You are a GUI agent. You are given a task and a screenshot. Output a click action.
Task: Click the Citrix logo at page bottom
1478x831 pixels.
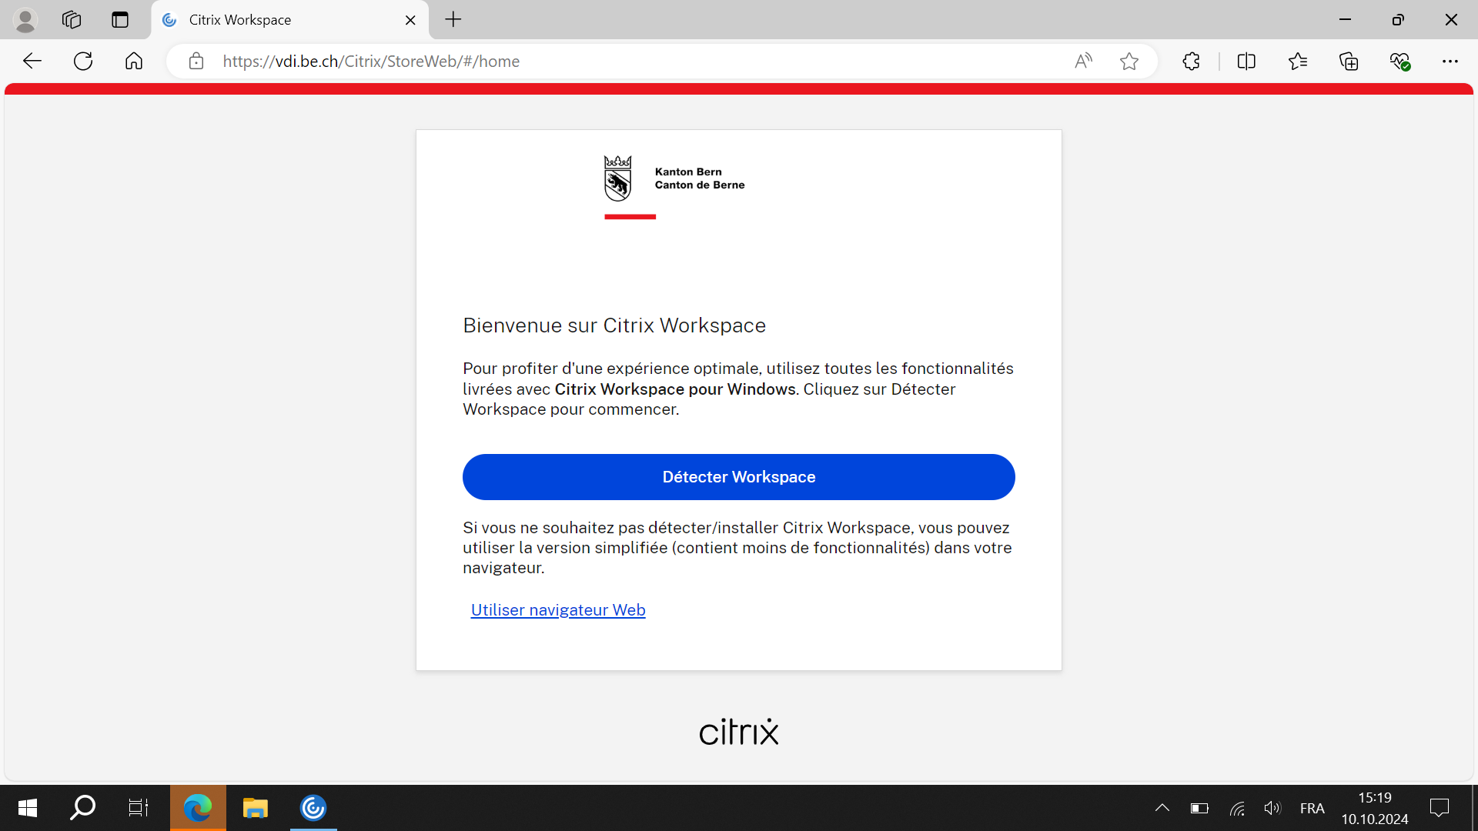[739, 732]
